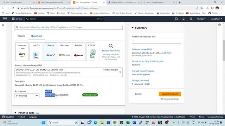This screenshot has width=225, height=126.
Task: Open the saurabhaws account dropdown
Action: 216,19
